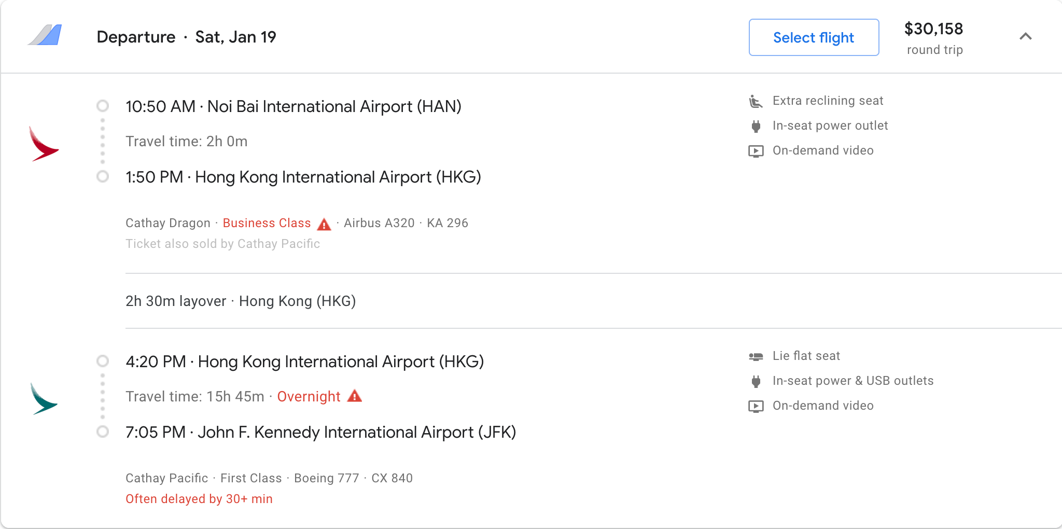Click the Cathay Pacific on-demand video icon
The width and height of the screenshot is (1062, 529).
tap(756, 406)
